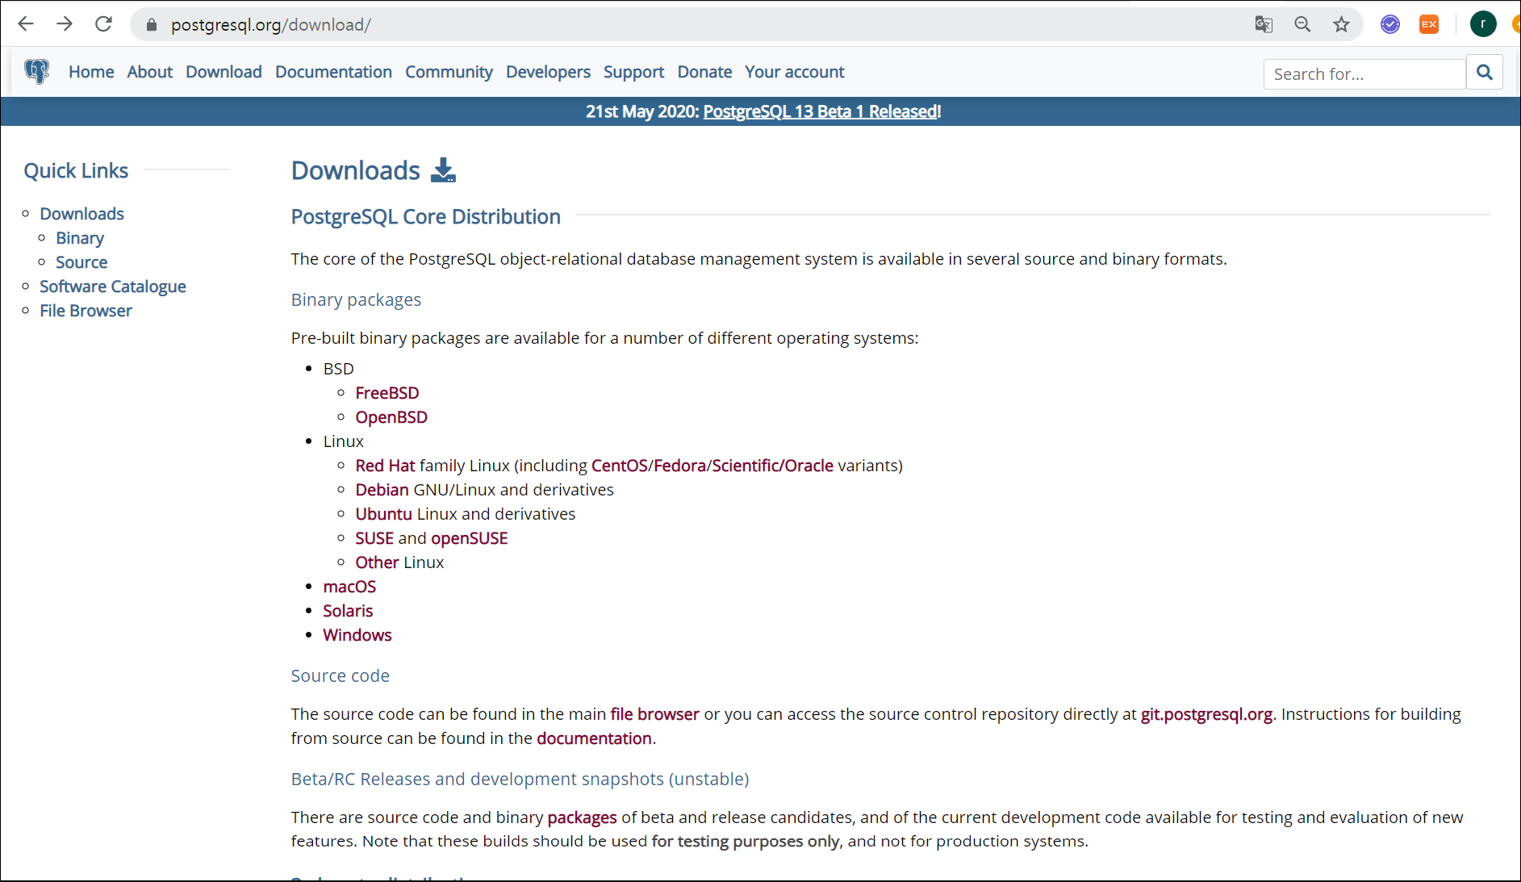
Task: Click the address bar URL
Action: pos(271,25)
